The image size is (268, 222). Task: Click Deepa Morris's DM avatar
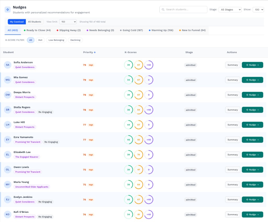[x=8, y=95]
